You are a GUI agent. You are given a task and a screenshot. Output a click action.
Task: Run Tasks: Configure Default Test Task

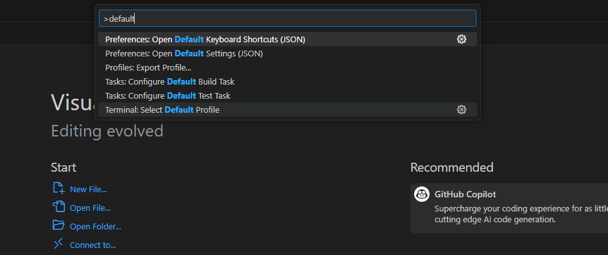tap(288, 95)
